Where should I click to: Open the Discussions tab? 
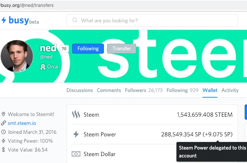pos(79,90)
